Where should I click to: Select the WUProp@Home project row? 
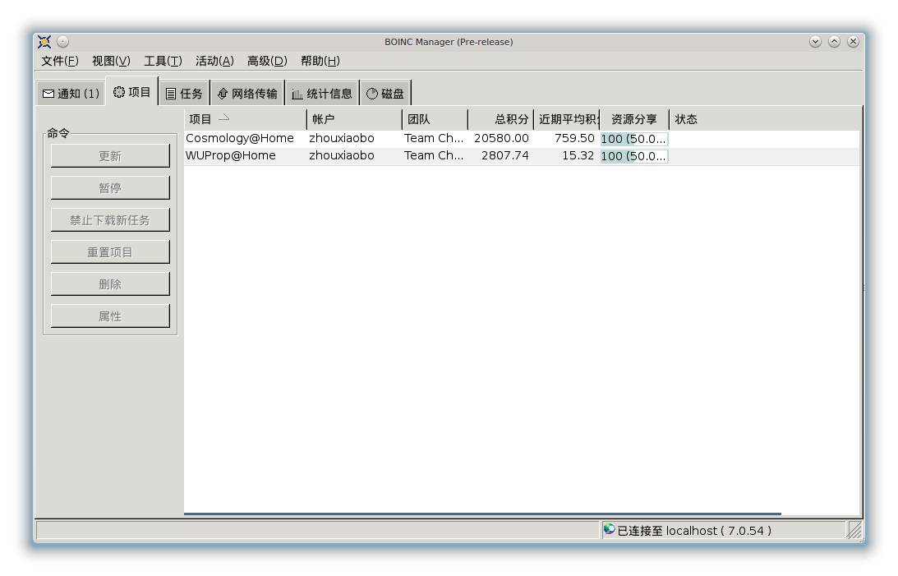tap(521, 156)
